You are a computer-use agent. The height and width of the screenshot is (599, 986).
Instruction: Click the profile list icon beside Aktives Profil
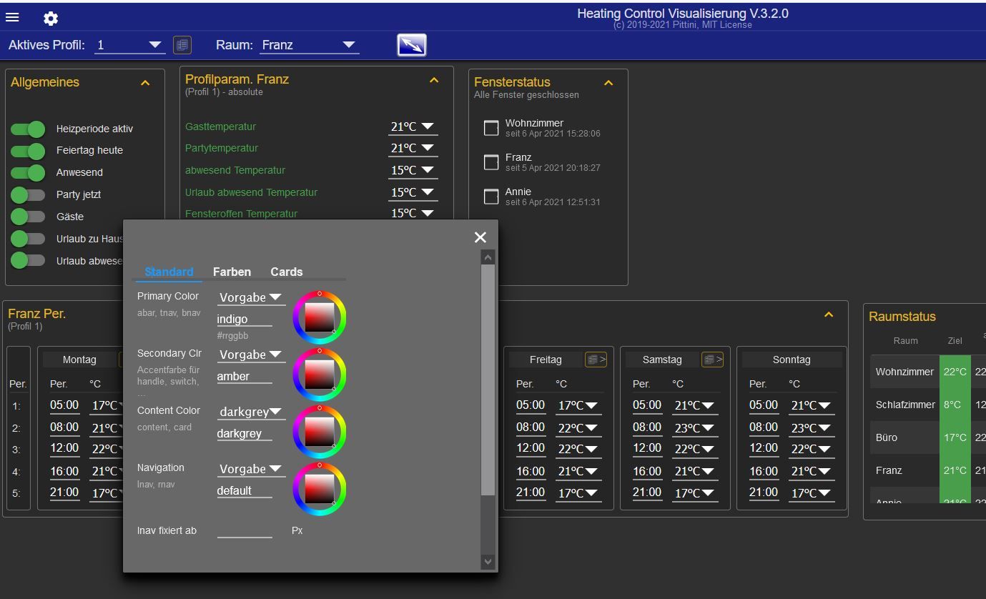pos(182,45)
